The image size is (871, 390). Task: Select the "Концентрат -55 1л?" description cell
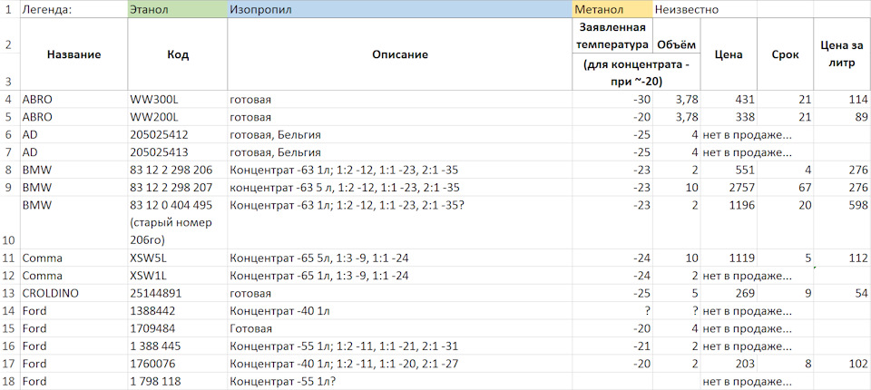tap(399, 381)
